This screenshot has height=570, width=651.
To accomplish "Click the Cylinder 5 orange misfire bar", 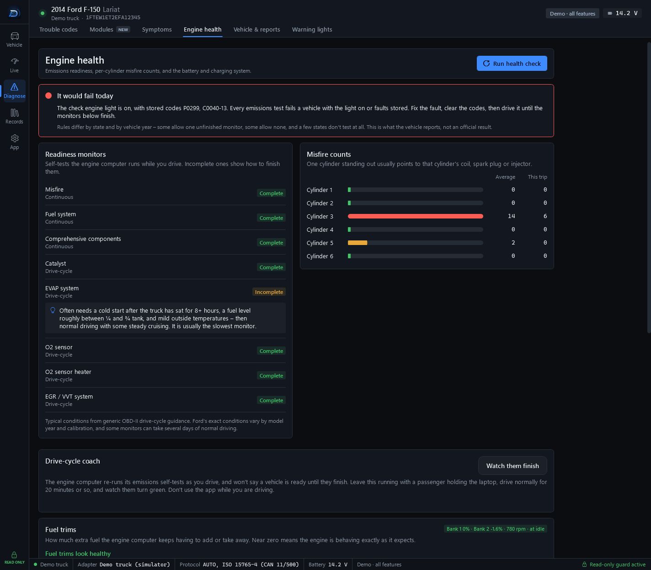I will (x=358, y=243).
